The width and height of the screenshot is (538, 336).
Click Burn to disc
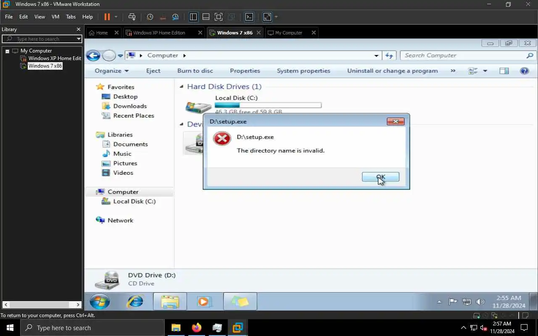click(x=195, y=71)
